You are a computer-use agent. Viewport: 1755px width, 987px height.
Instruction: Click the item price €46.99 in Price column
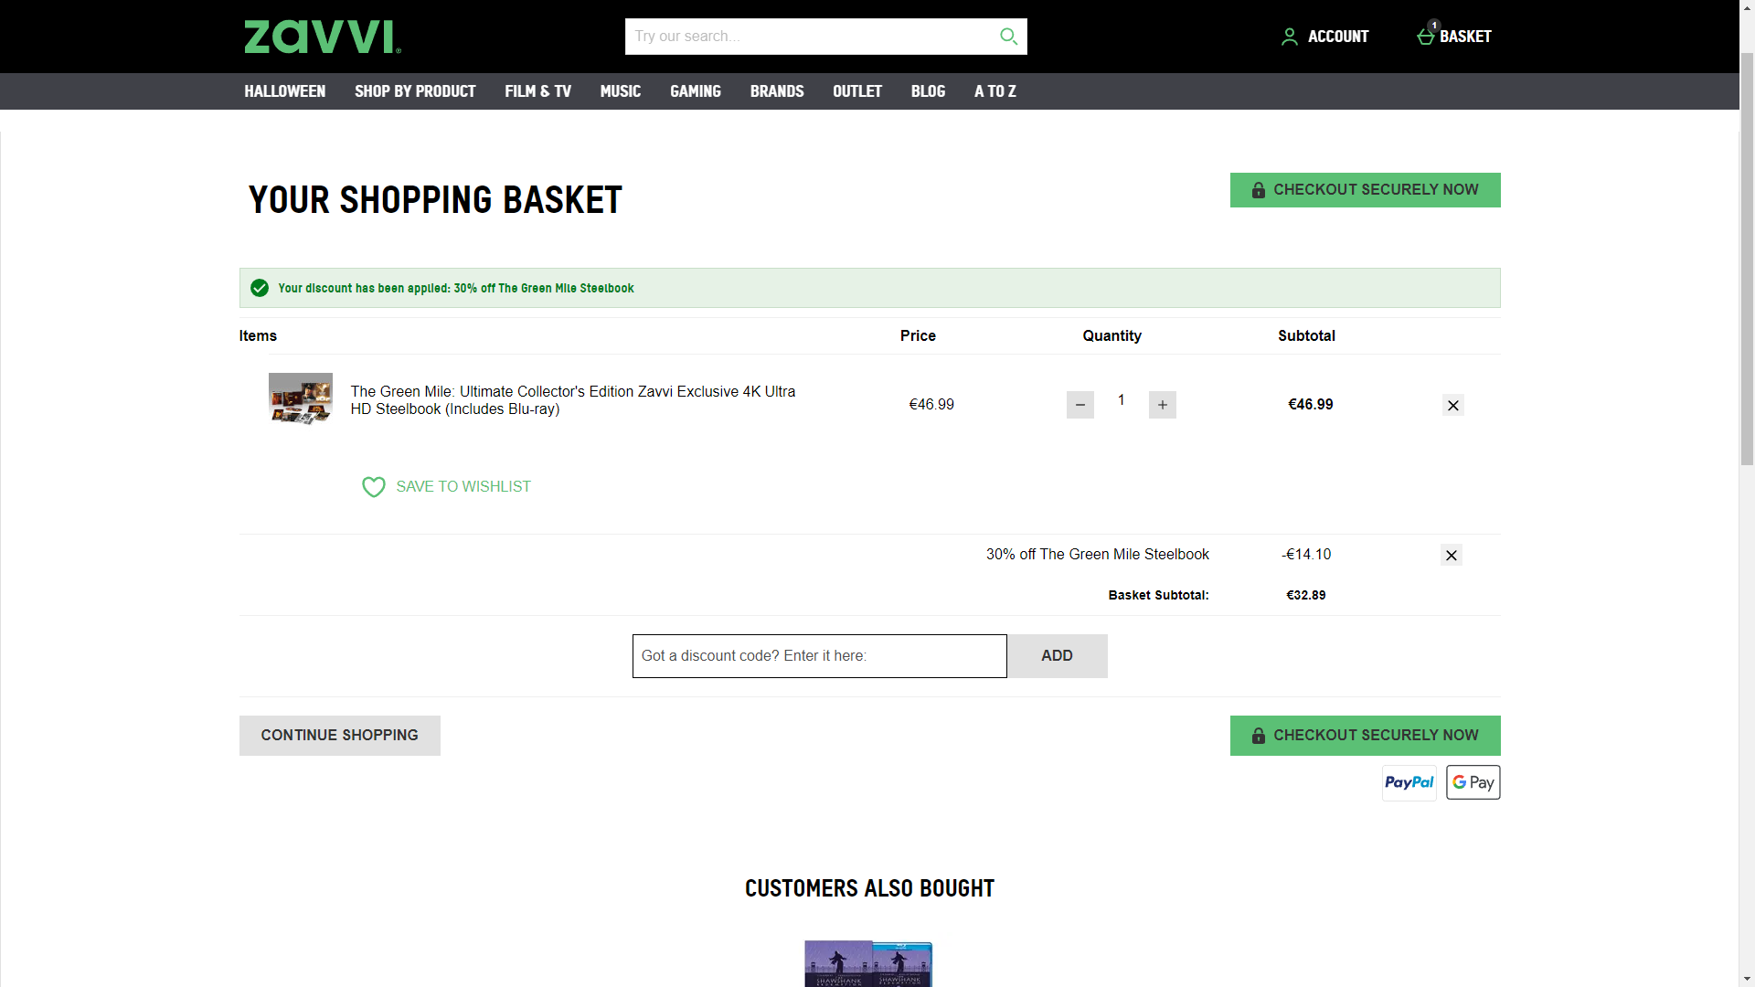[x=931, y=405]
